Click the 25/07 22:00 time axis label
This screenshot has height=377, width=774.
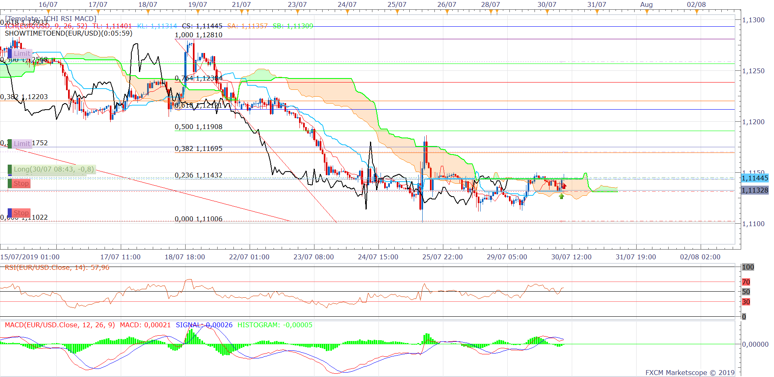coord(443,257)
